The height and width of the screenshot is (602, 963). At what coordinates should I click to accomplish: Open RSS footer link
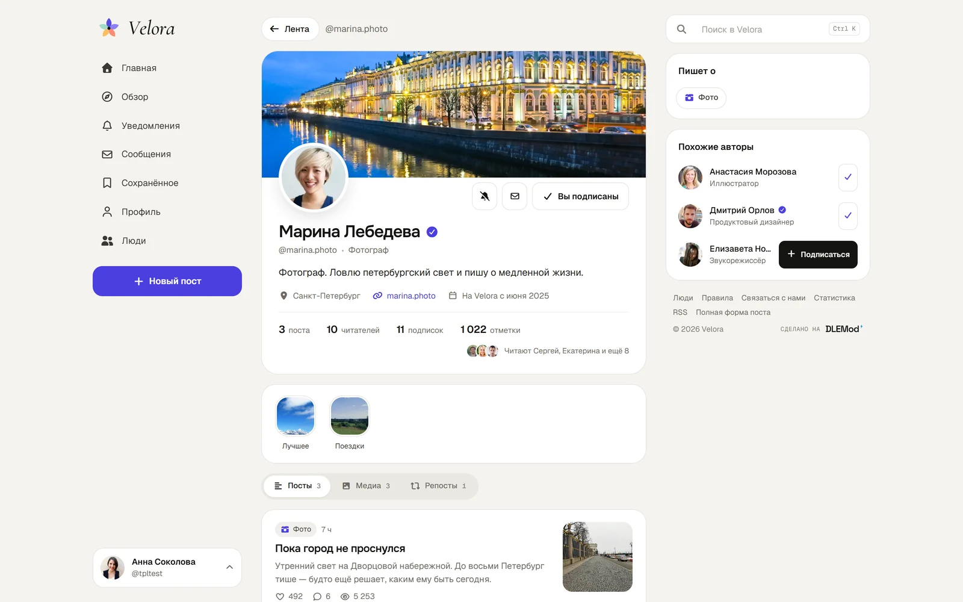(680, 312)
